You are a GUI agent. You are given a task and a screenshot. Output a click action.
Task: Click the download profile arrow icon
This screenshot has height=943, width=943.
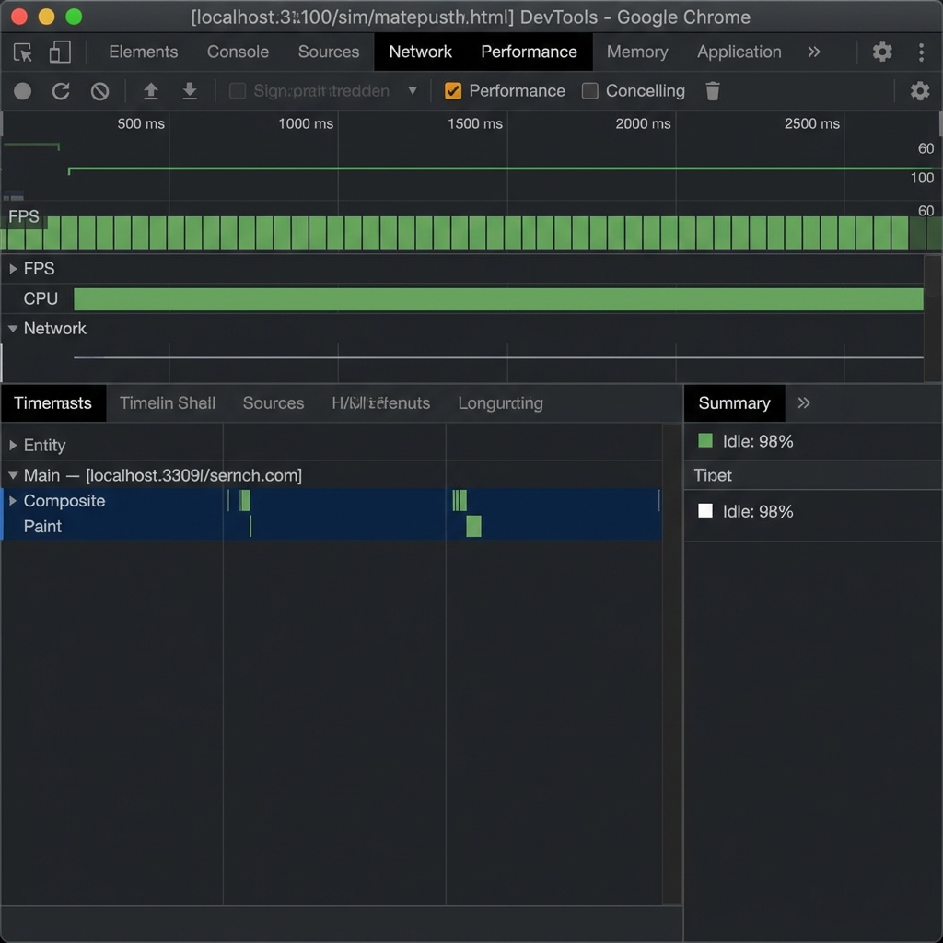click(x=190, y=91)
